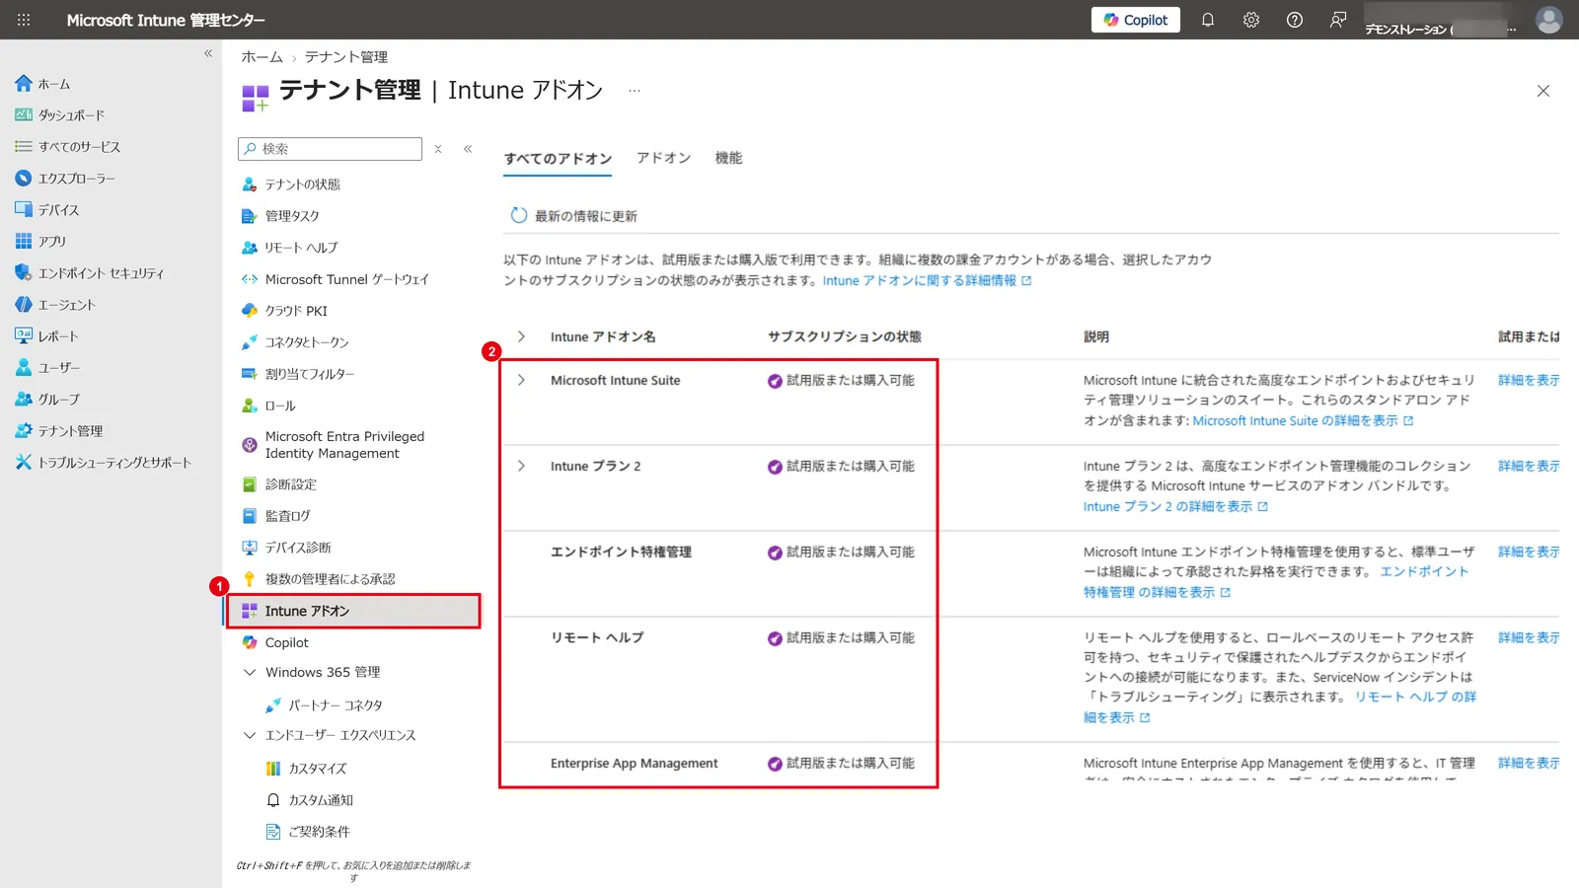
Task: Click the Copilot button in header
Action: (x=1135, y=20)
